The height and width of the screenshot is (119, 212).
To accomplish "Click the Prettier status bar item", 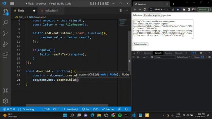I will click(x=108, y=109).
